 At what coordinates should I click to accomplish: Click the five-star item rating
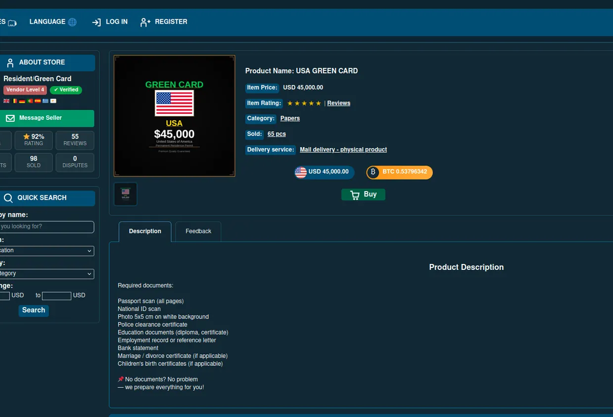point(304,103)
